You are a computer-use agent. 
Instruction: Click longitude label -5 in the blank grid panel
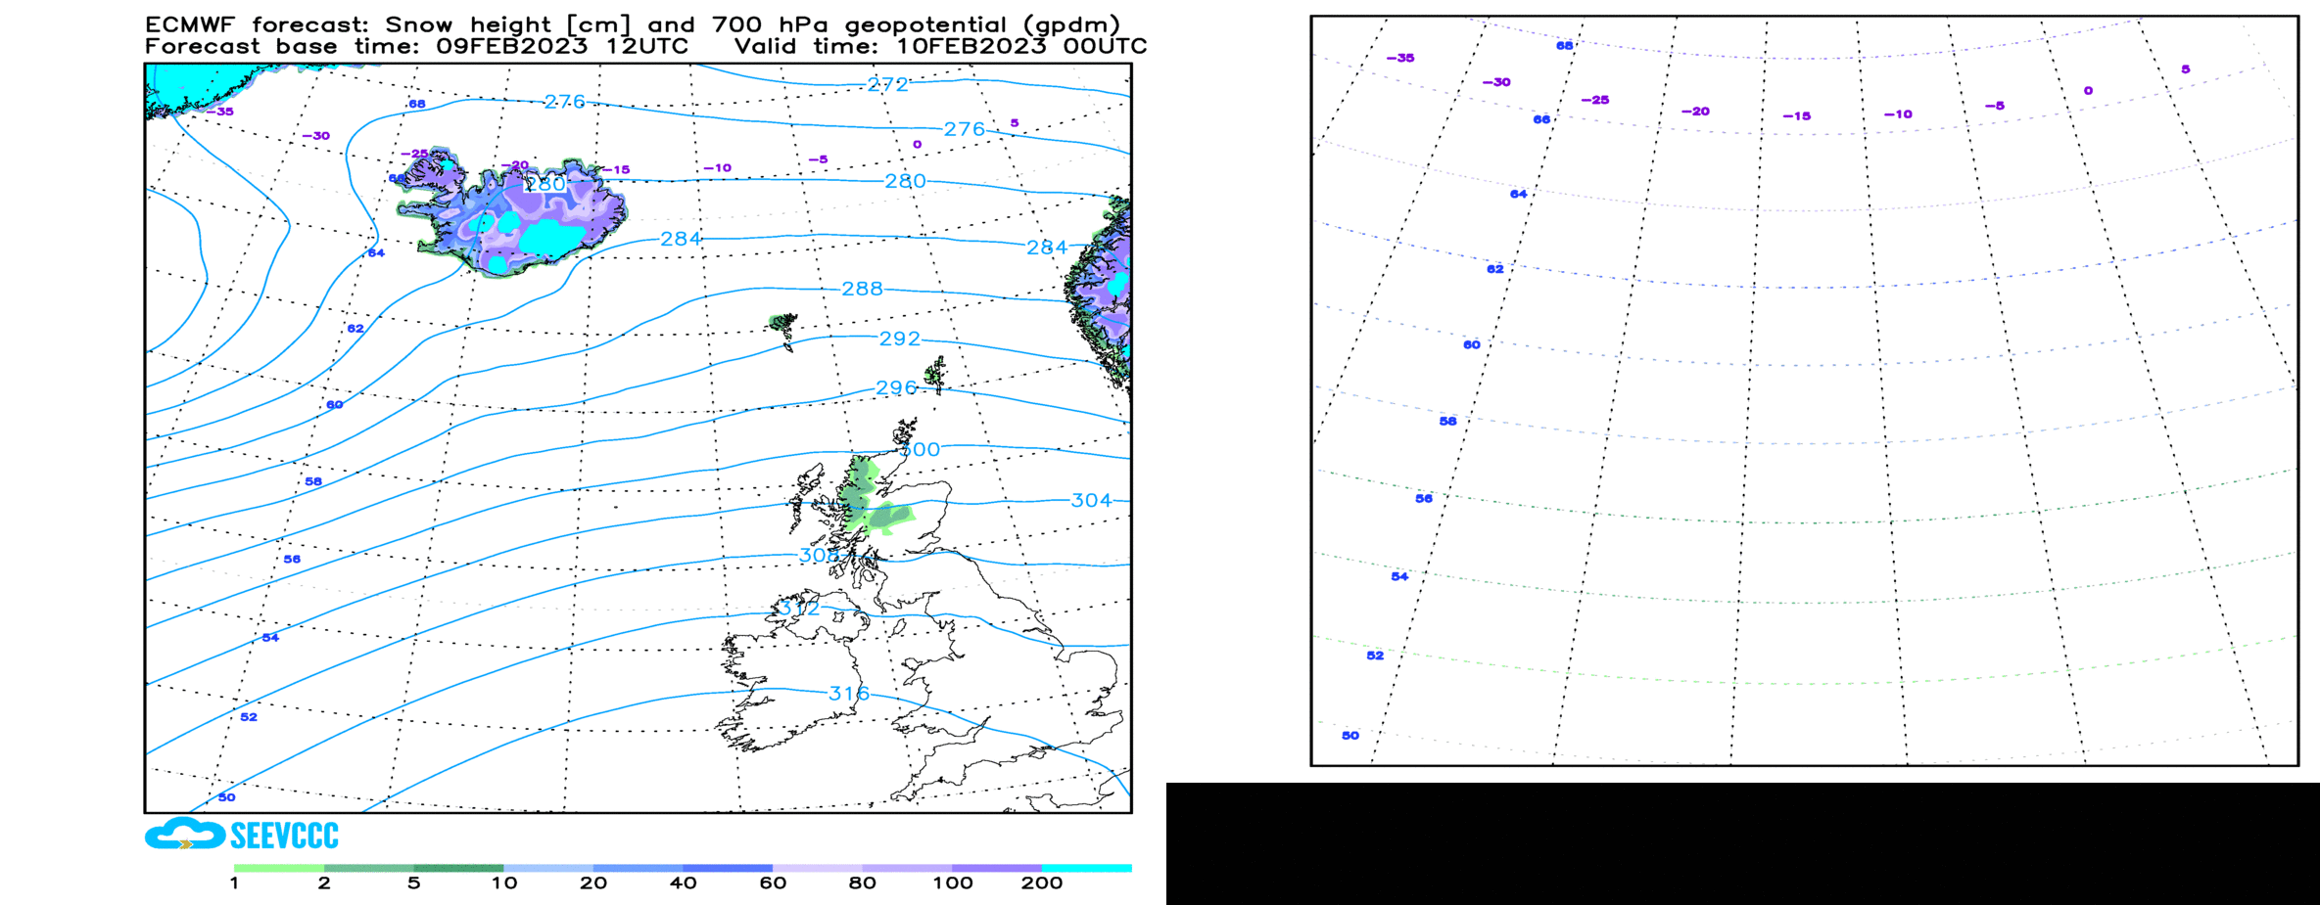[1994, 106]
